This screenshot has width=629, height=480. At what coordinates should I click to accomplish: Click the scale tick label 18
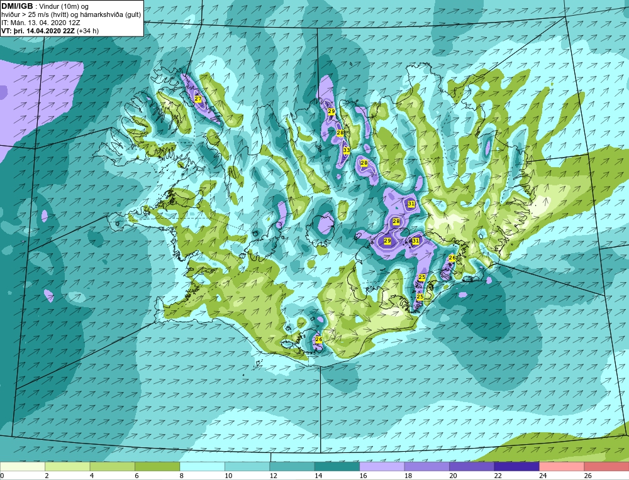click(408, 476)
